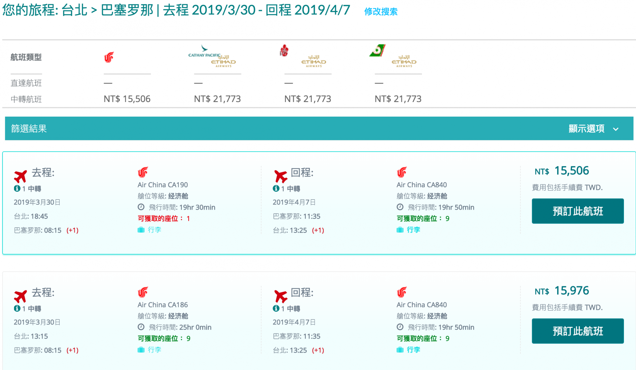Click 修改搜索 link to modify search
Image resolution: width=636 pixels, height=370 pixels.
(x=381, y=12)
